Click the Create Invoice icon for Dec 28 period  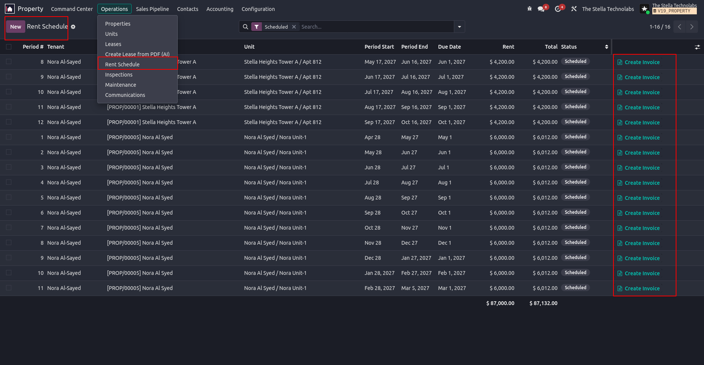point(620,258)
